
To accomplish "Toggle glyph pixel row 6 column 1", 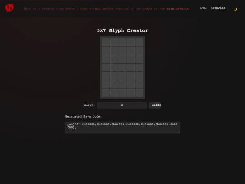I will coord(106,85).
